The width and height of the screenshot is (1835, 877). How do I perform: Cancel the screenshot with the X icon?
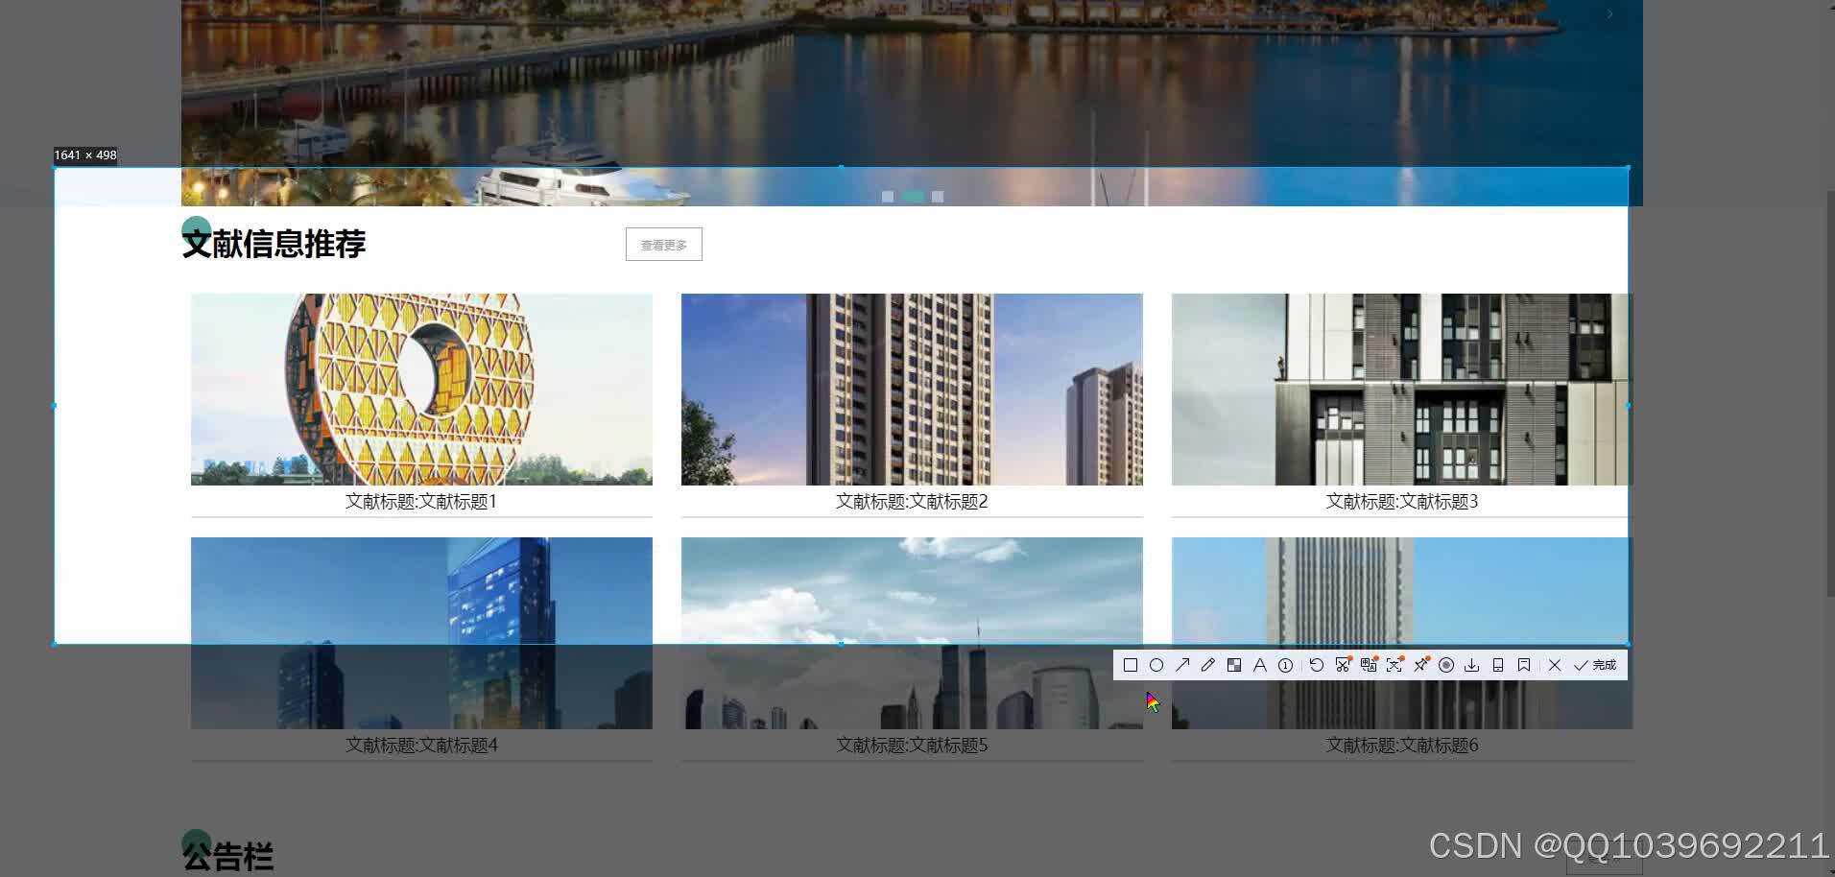pyautogui.click(x=1555, y=665)
